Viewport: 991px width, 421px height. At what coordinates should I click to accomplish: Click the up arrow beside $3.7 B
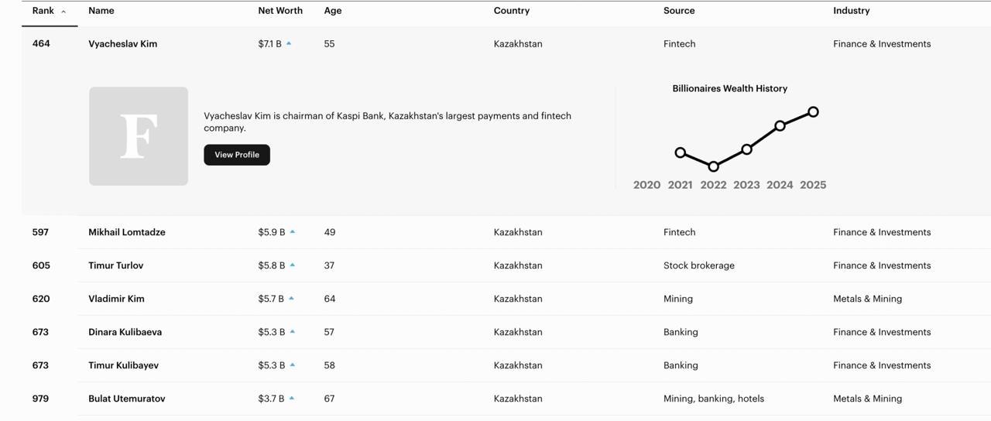coord(293,399)
